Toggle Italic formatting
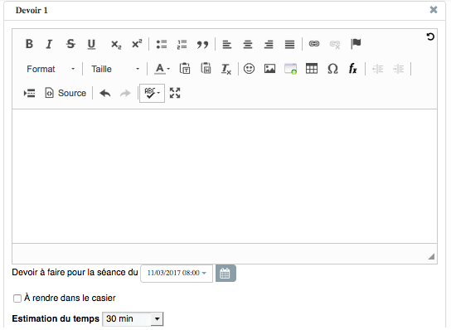Viewport: 451px width, 330px height. 50,44
